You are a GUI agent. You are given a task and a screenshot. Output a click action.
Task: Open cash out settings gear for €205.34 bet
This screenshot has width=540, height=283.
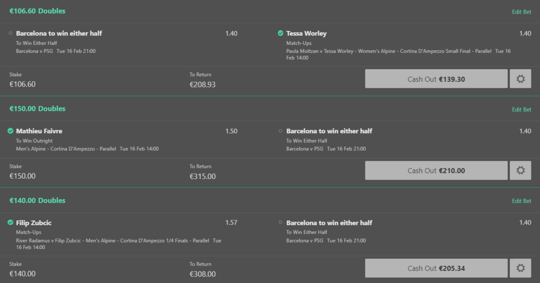521,268
